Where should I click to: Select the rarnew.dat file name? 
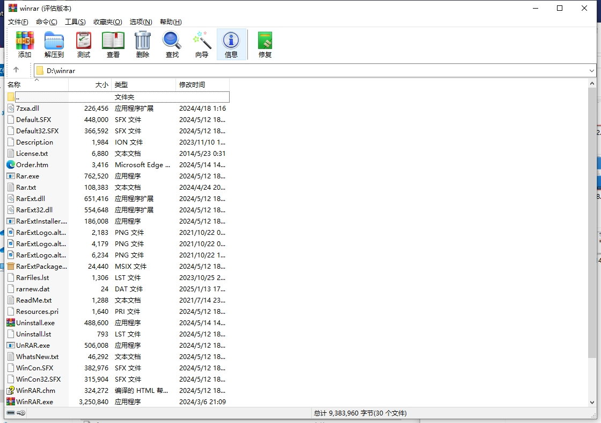pos(33,289)
